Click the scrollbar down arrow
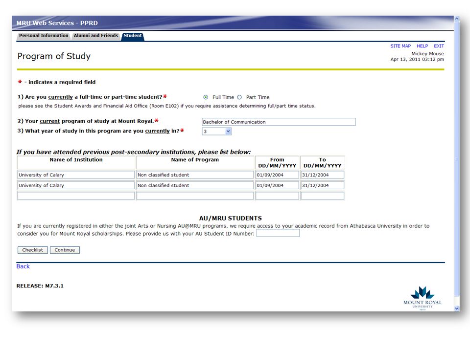Image resolution: width=470 pixels, height=352 pixels. [x=457, y=308]
